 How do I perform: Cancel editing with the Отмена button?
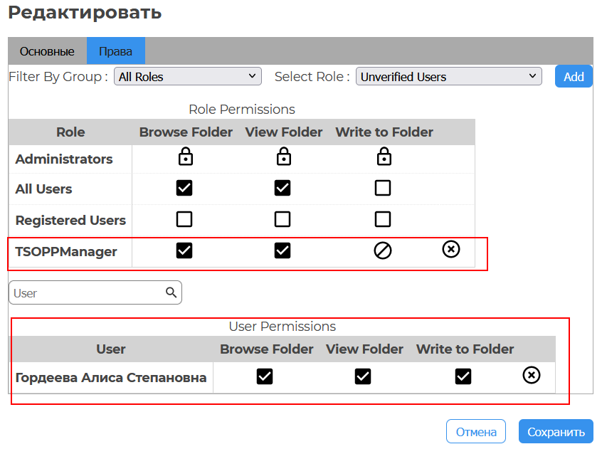point(475,431)
